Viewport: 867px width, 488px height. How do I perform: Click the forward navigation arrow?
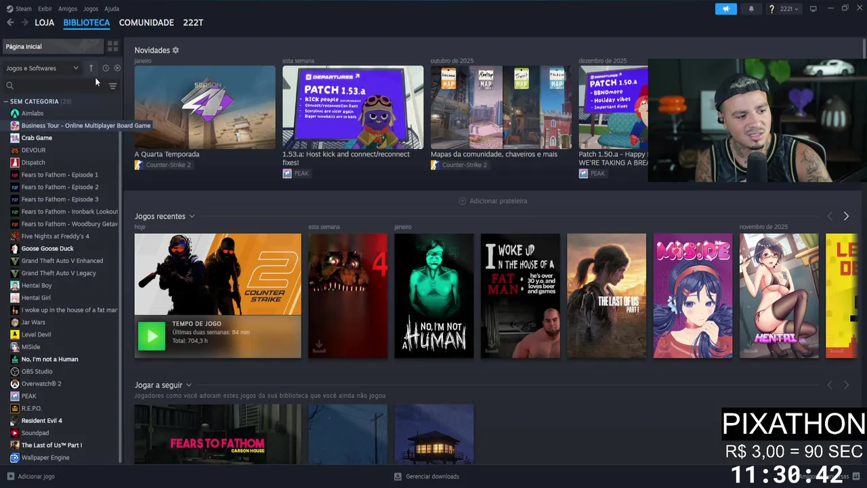24,22
